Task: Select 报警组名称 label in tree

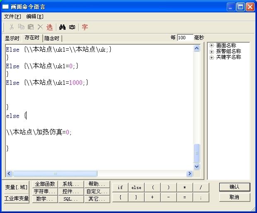Action: pyautogui.click(x=228, y=51)
